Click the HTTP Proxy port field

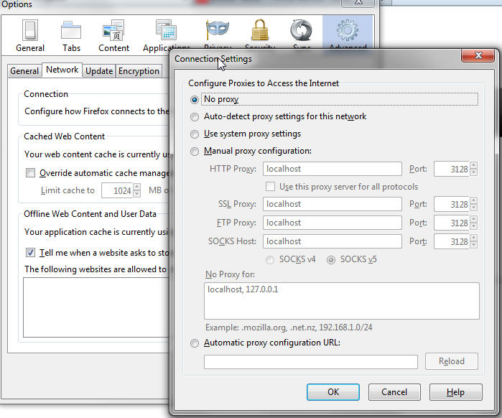click(x=452, y=169)
